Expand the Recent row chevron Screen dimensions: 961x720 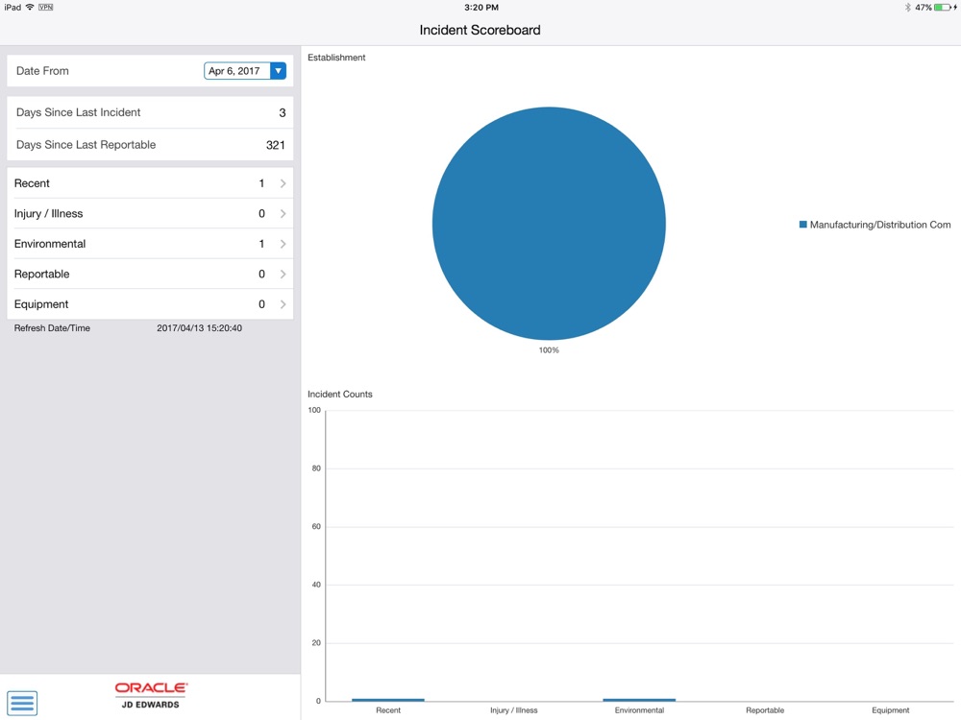[283, 183]
